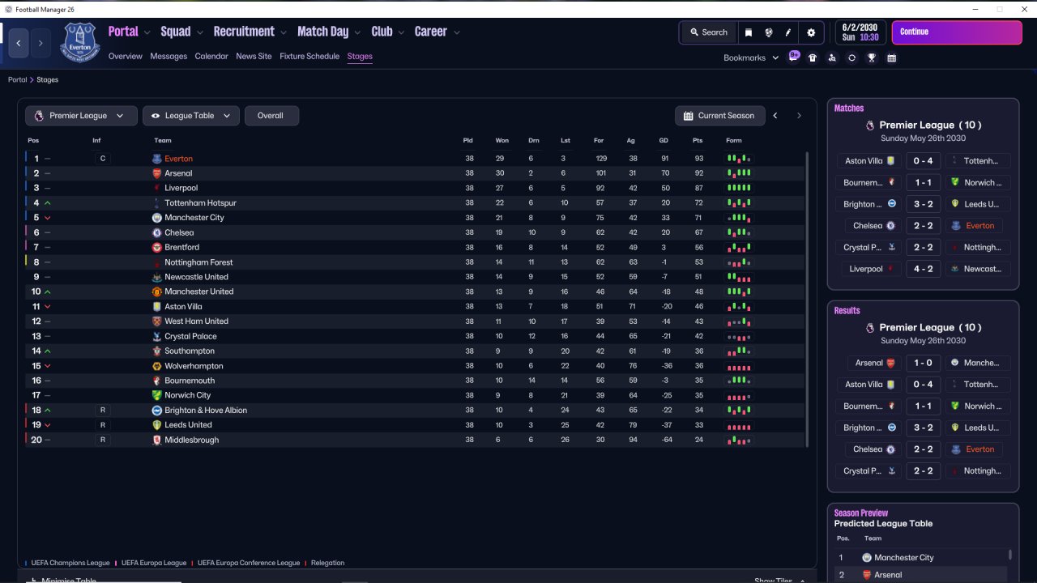
Task: Click the Search button in the top bar
Action: click(x=709, y=32)
